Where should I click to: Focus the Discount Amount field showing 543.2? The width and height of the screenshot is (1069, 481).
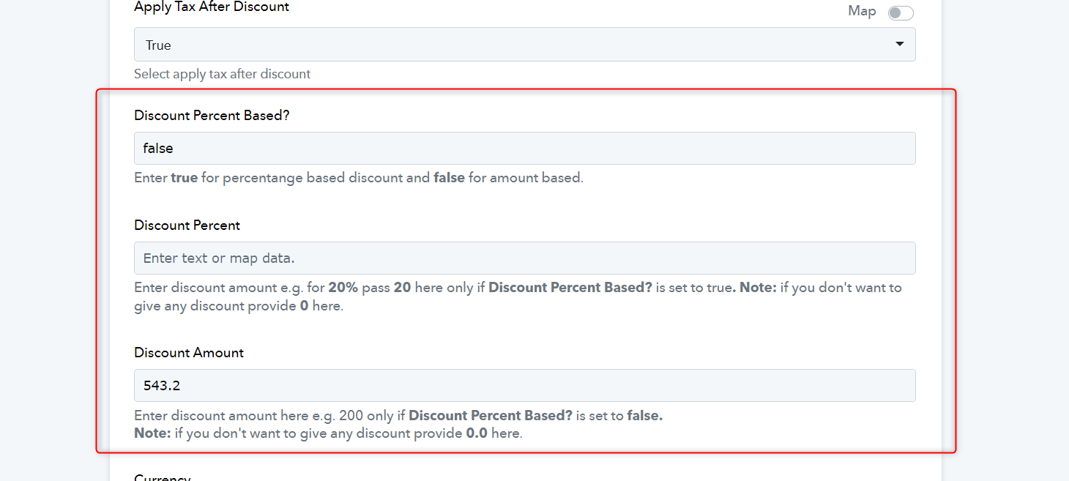(524, 385)
